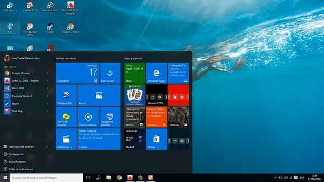The height and width of the screenshot is (182, 324).
Task: Click the Jugar y explorar group header
Action: click(x=133, y=59)
